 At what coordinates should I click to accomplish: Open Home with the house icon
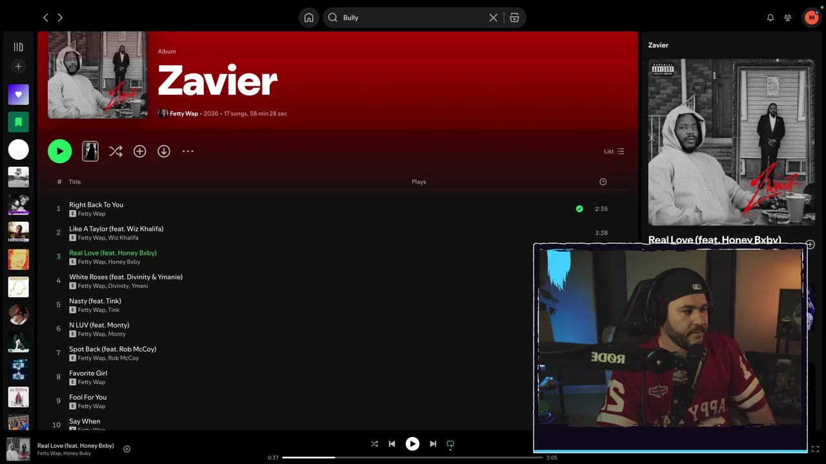(309, 18)
